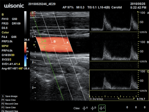The width and height of the screenshot is (149, 112).
Task: Select the MPW mode label
Action: pos(5,46)
